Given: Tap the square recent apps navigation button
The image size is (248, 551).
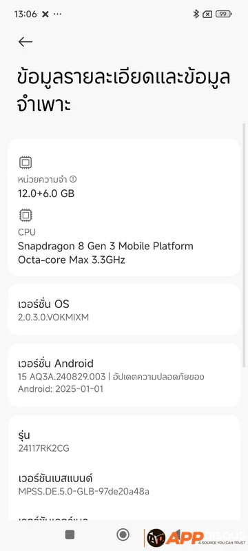Looking at the screenshot, I should 70,534.
